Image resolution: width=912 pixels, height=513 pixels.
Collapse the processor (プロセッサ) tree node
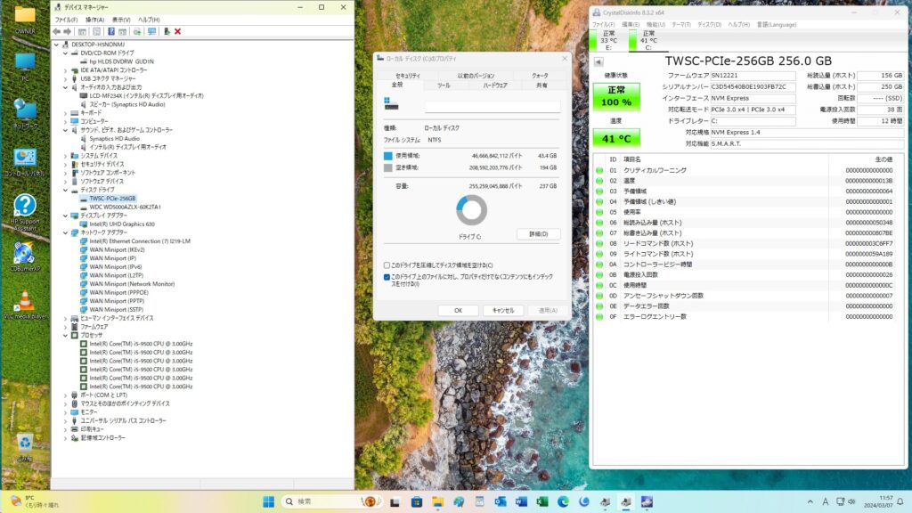pyautogui.click(x=65, y=335)
